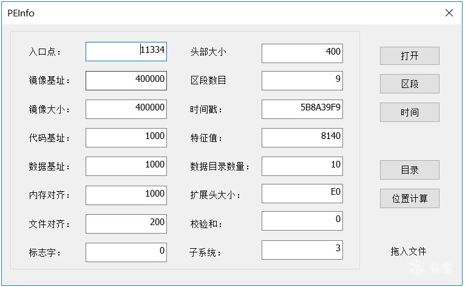Open the 区段 sections button
This screenshot has height=287, width=465.
point(410,84)
